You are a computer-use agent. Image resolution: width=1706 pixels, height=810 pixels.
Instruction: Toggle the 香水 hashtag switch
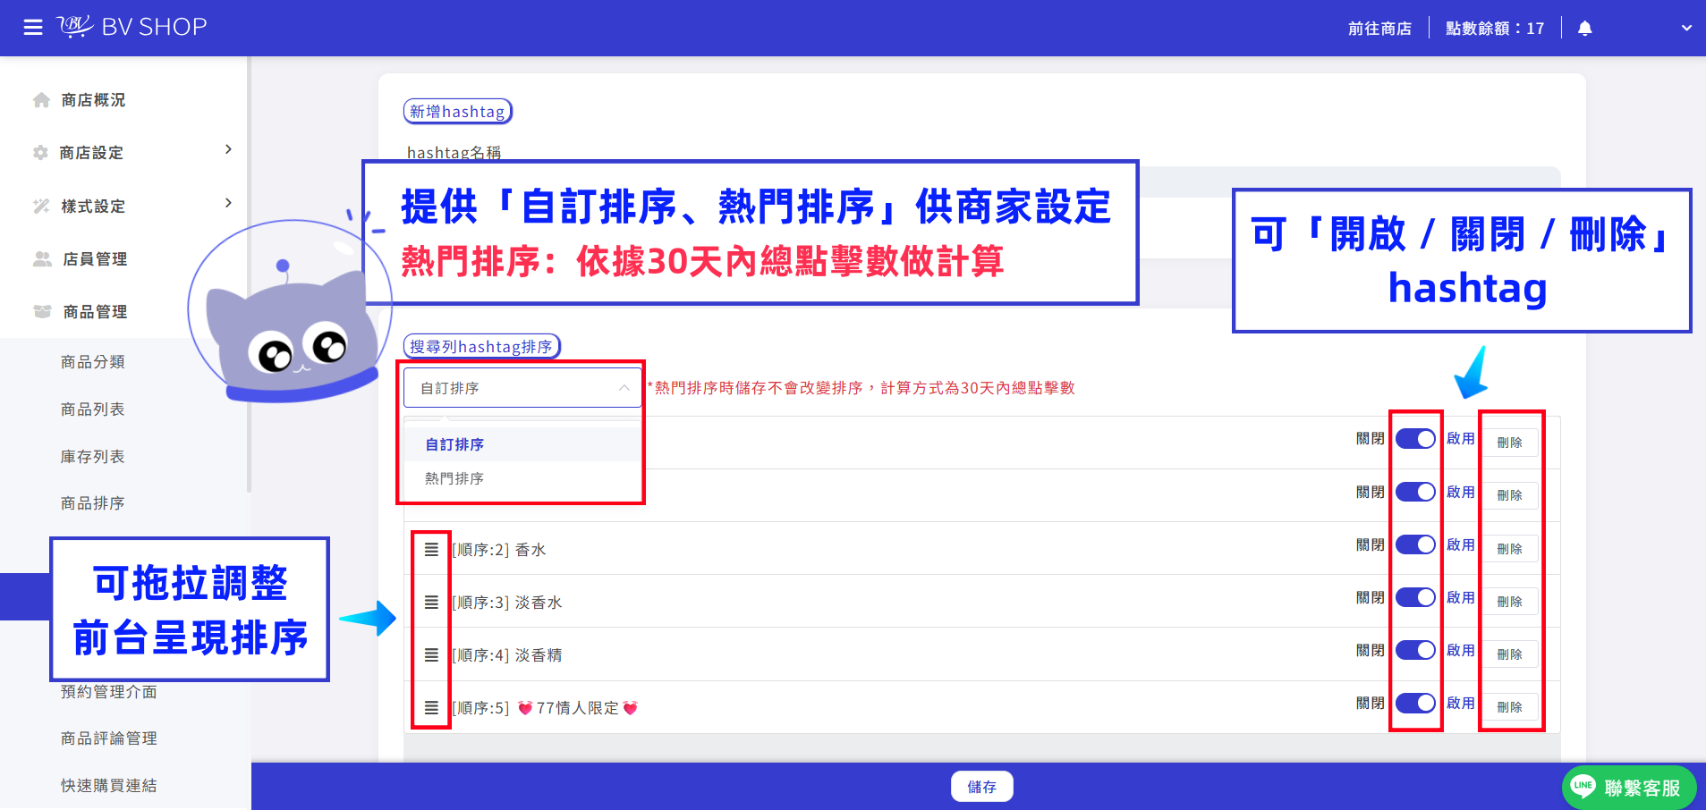point(1415,544)
